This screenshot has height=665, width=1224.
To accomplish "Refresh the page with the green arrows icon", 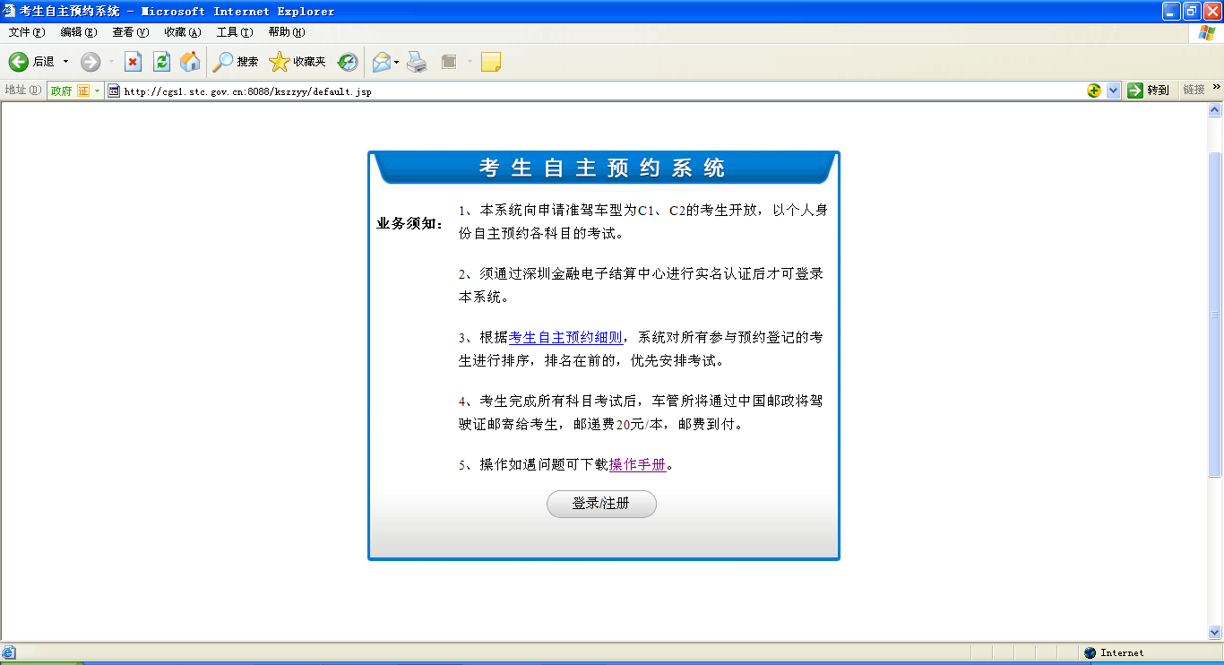I will coord(161,62).
